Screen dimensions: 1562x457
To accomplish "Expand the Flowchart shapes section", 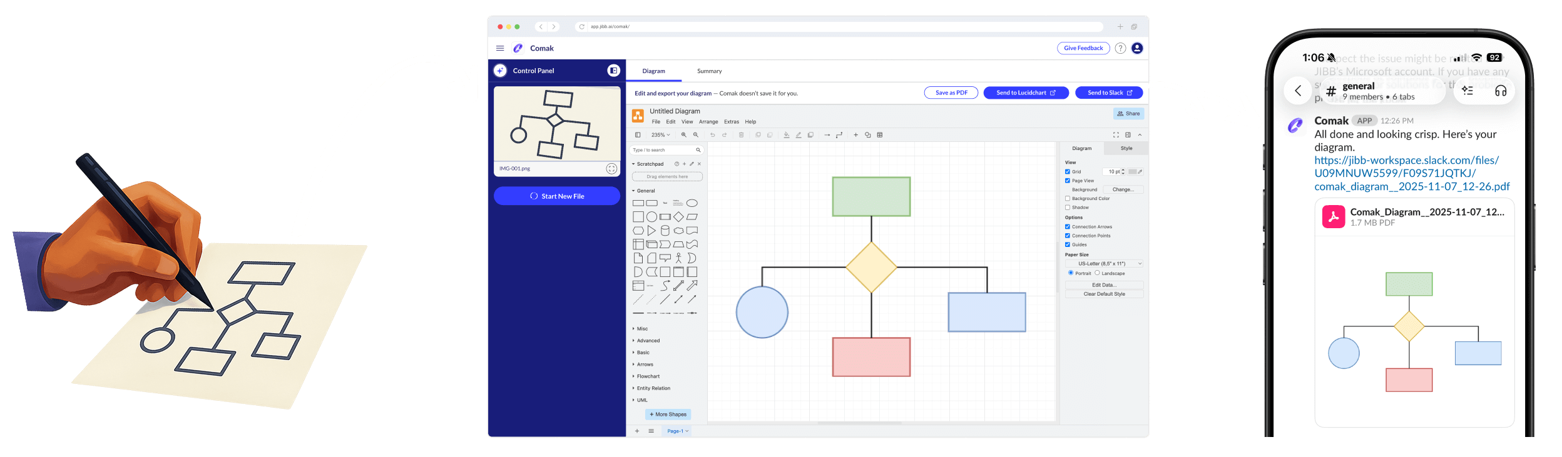I will [x=648, y=376].
